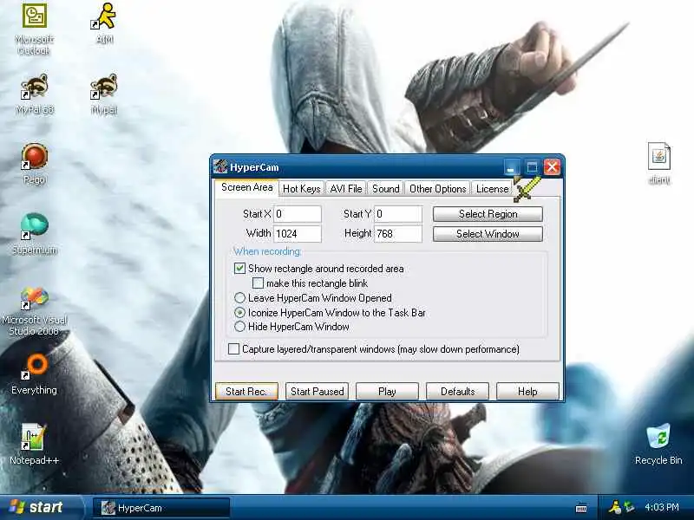This screenshot has height=520, width=694.
Task: Open the License tab
Action: [x=492, y=189]
